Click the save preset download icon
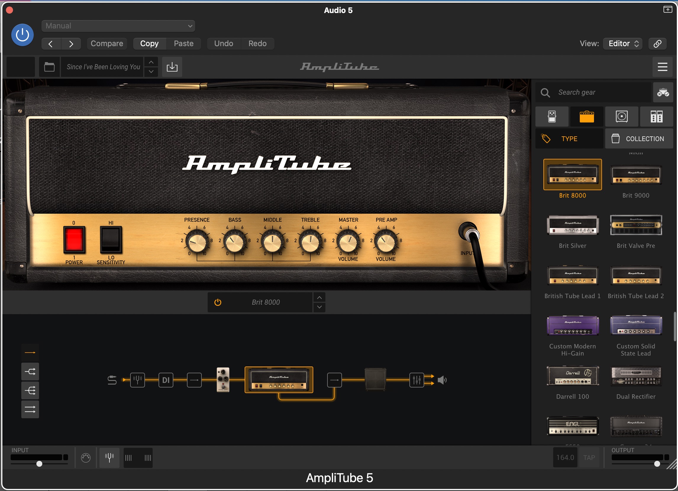 coord(172,67)
